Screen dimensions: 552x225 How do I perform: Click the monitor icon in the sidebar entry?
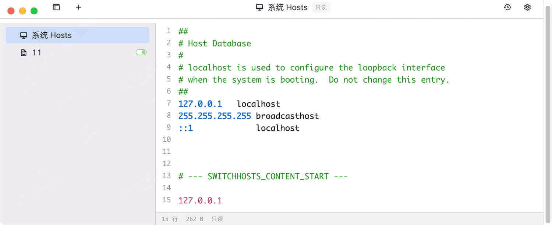pyautogui.click(x=24, y=35)
